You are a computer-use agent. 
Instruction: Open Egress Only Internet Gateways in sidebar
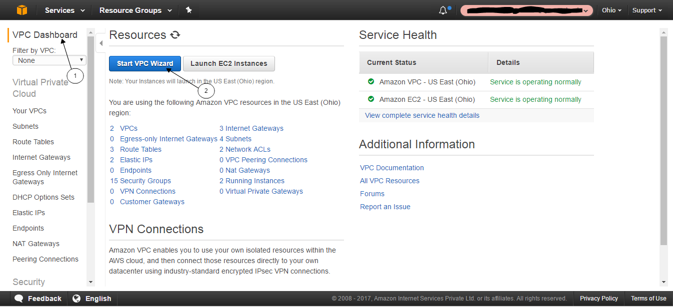coord(45,177)
